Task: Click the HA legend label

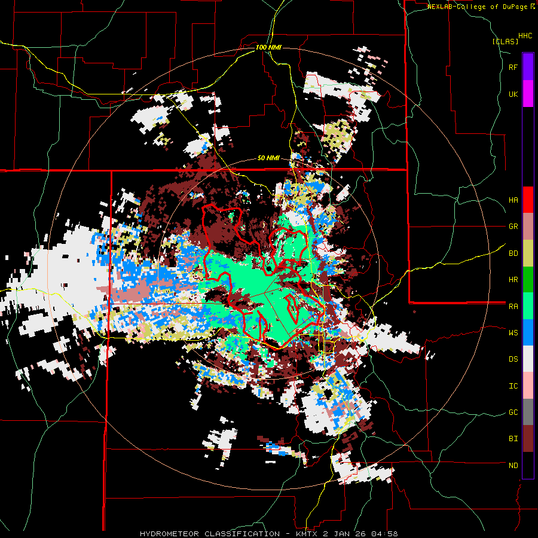Action: click(513, 200)
